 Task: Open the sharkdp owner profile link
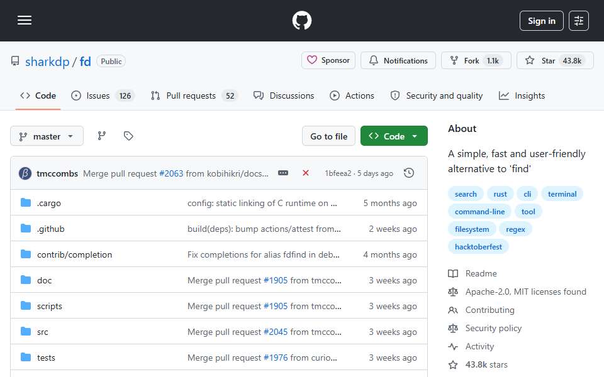pos(47,62)
